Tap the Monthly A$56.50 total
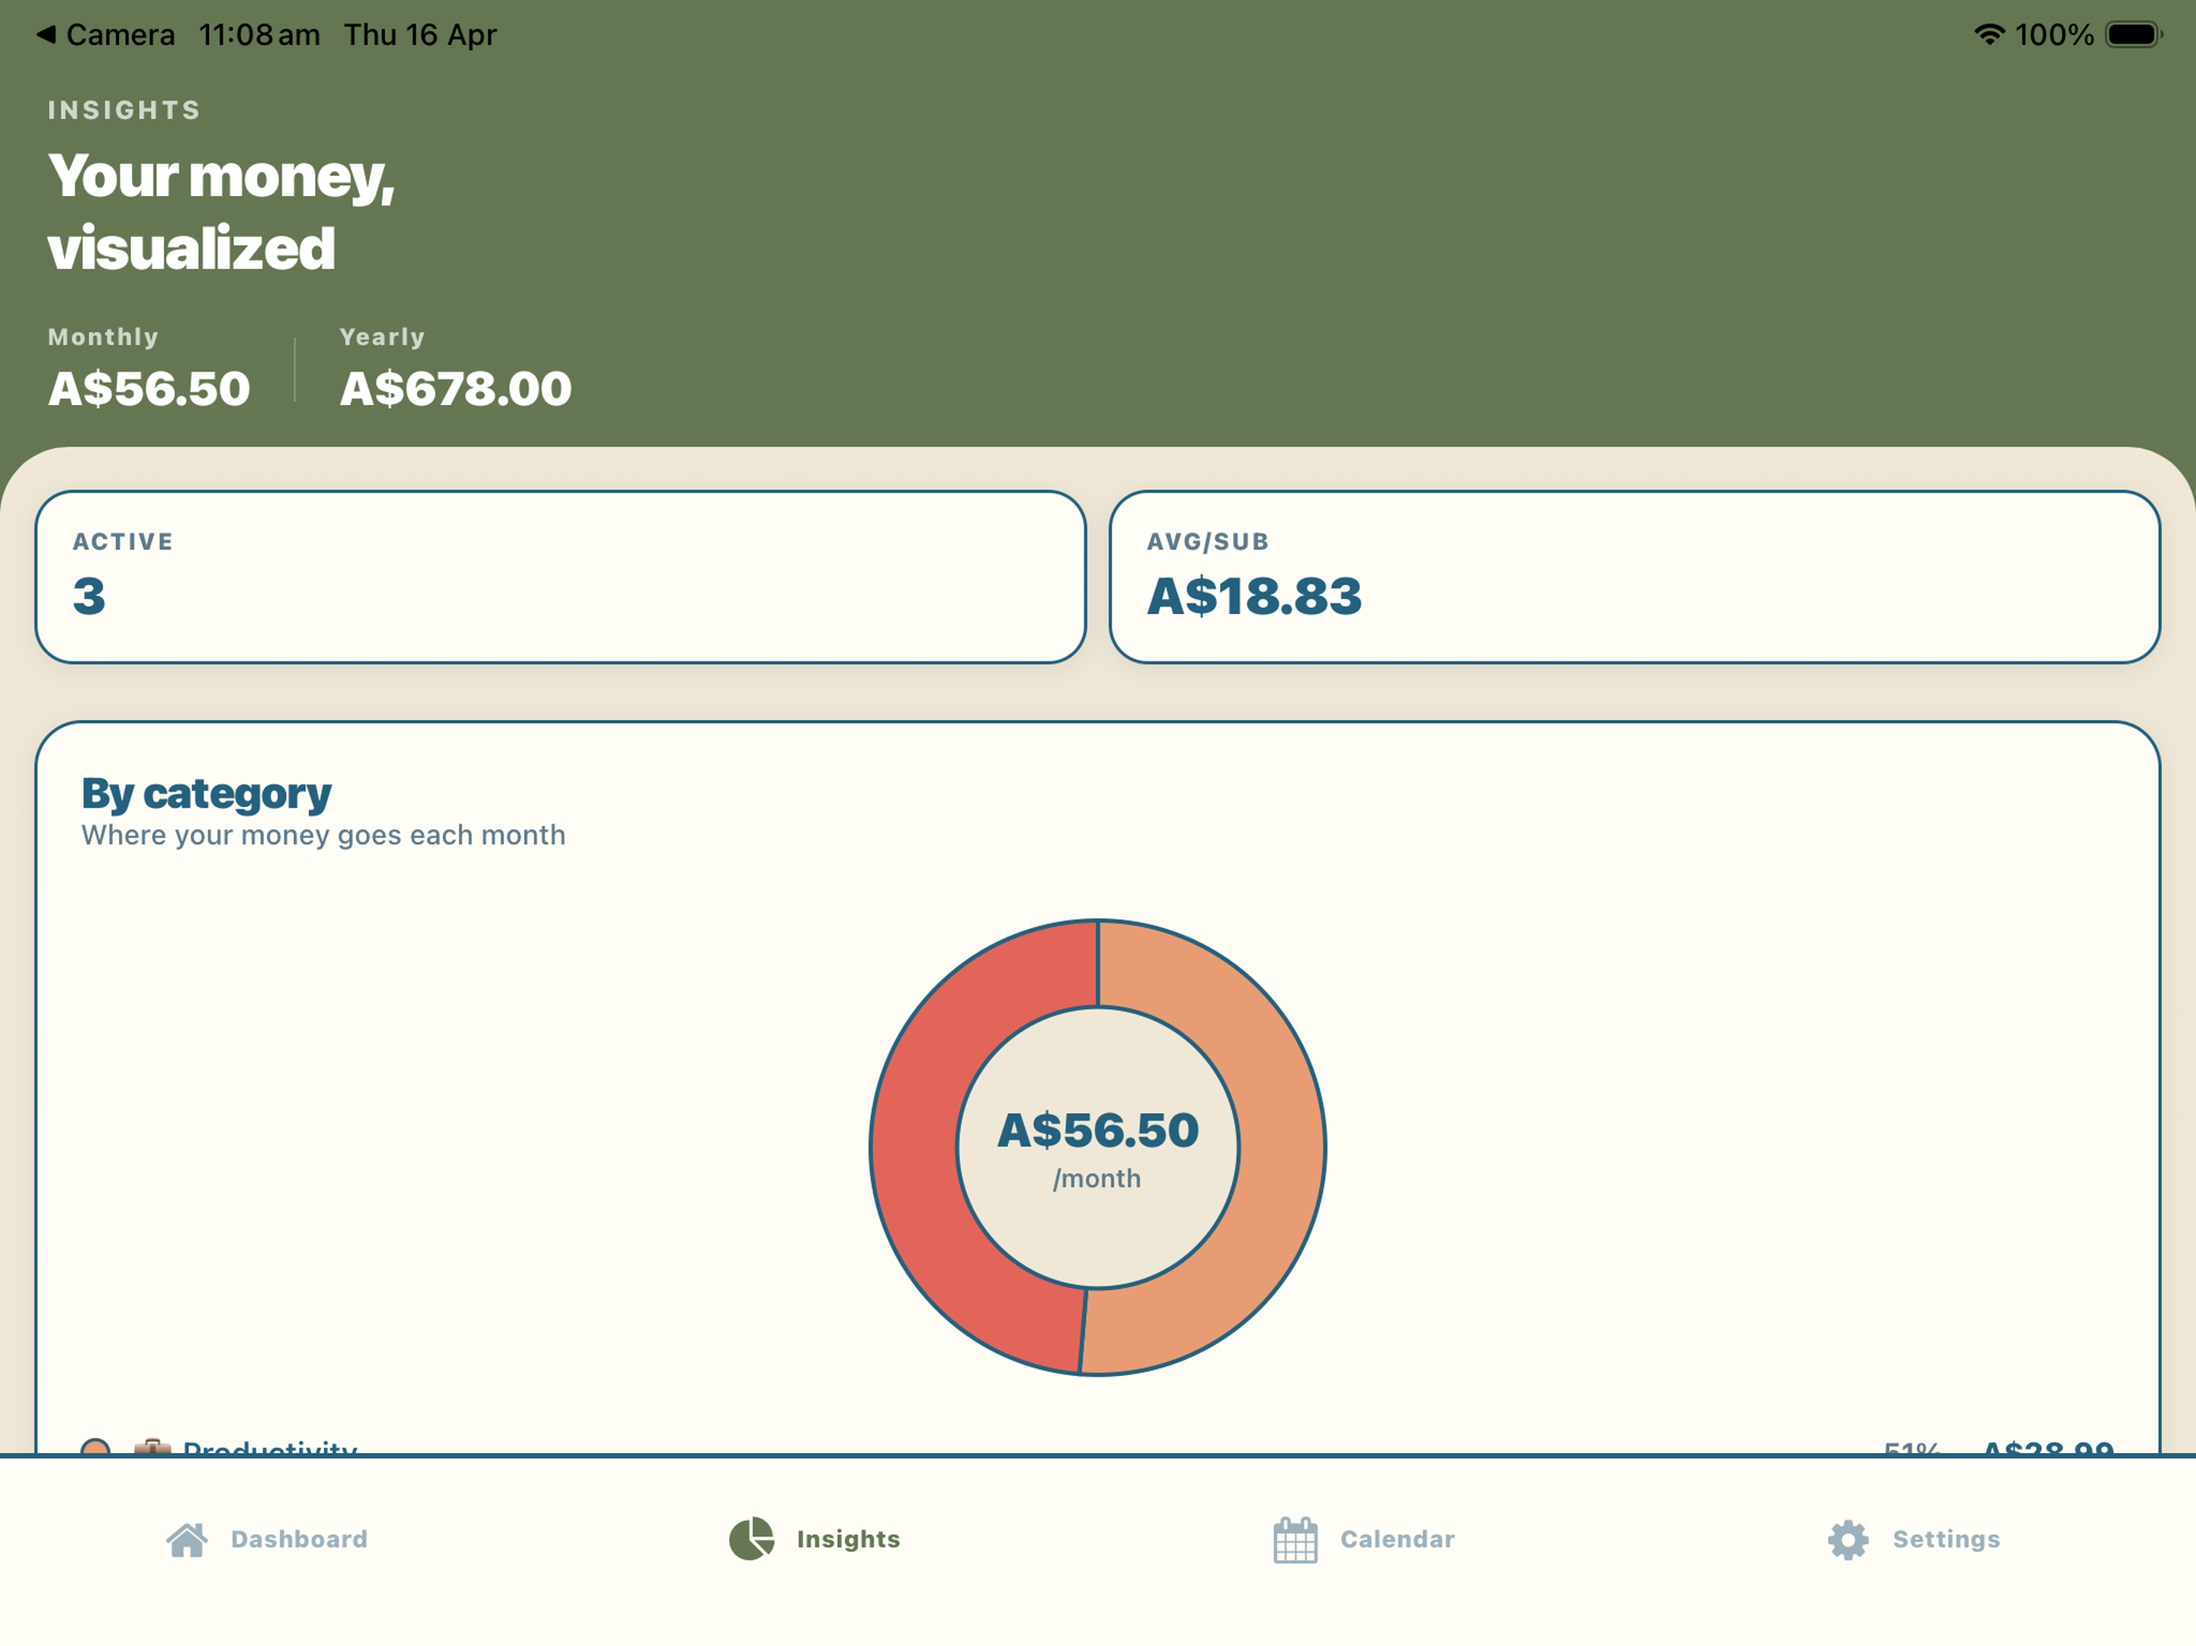Screen dimensions: 2196x1646 (149, 368)
